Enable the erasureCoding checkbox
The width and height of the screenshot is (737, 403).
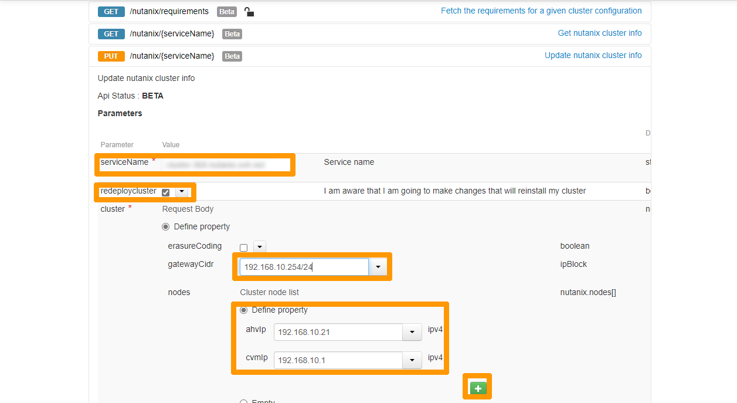243,248
